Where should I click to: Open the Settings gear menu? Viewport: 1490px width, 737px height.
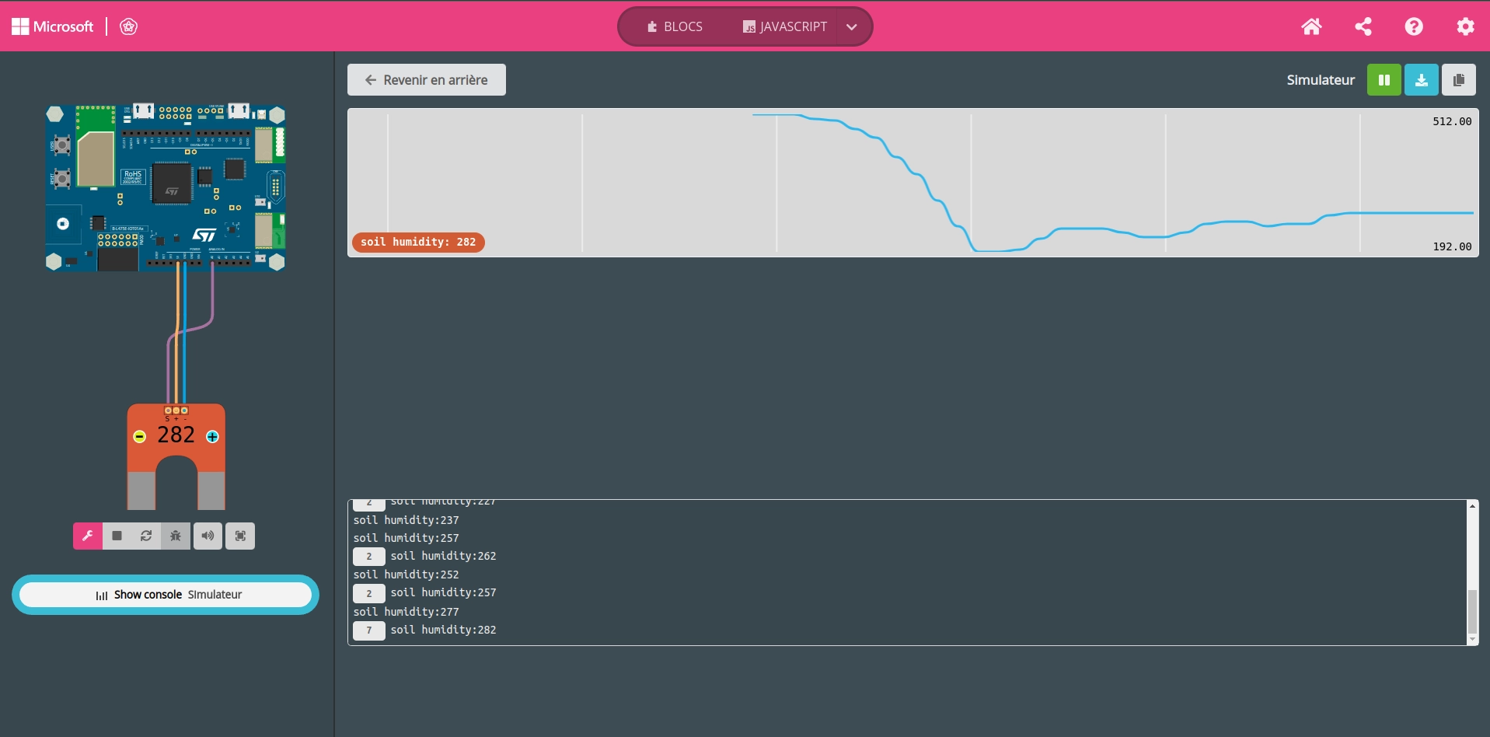(x=1465, y=26)
